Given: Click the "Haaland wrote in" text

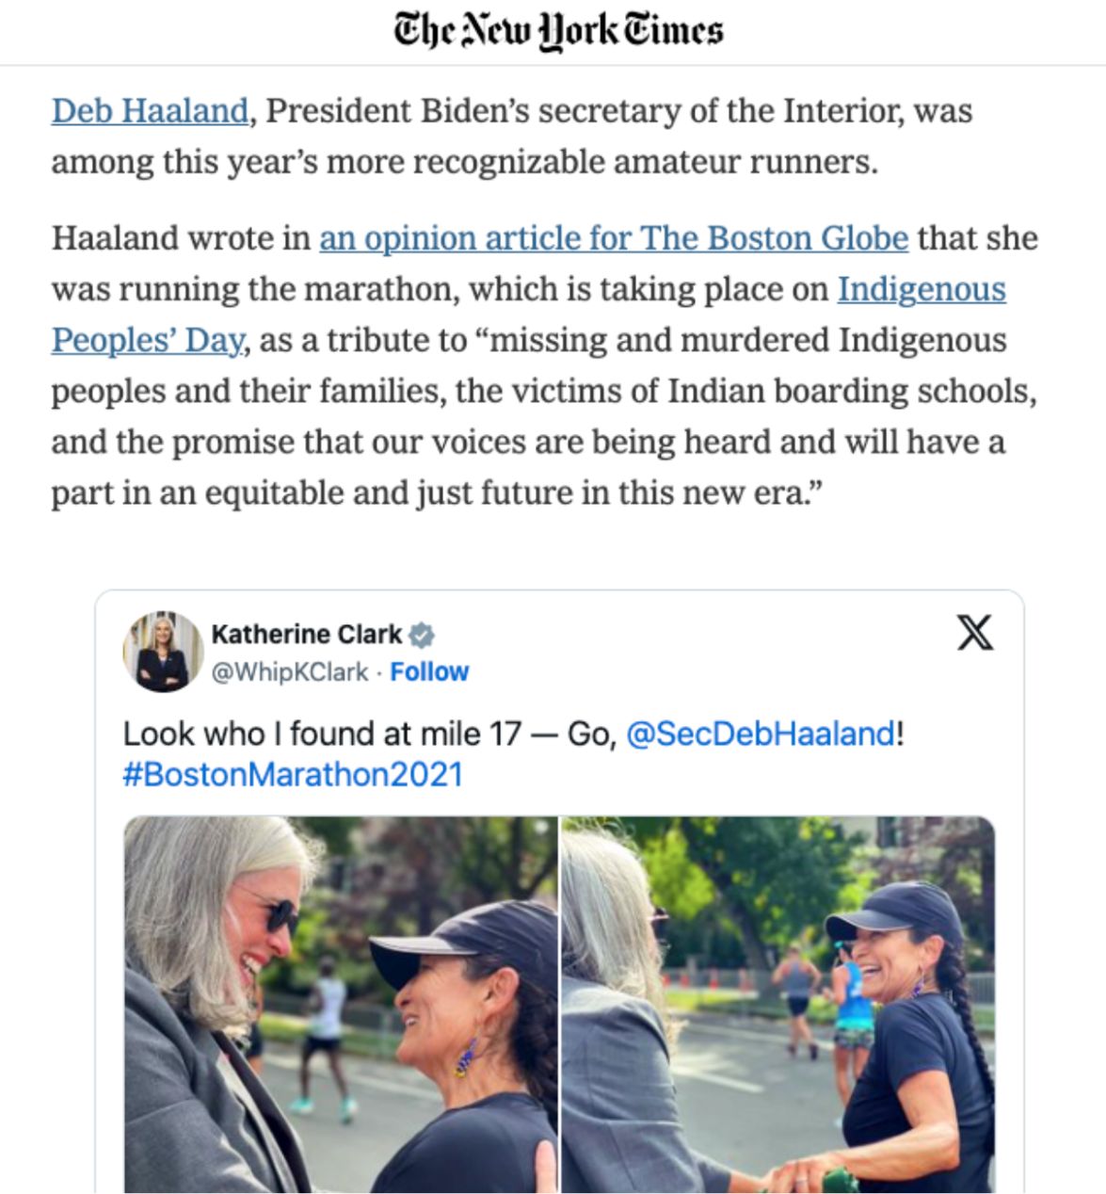Looking at the screenshot, I should (181, 238).
